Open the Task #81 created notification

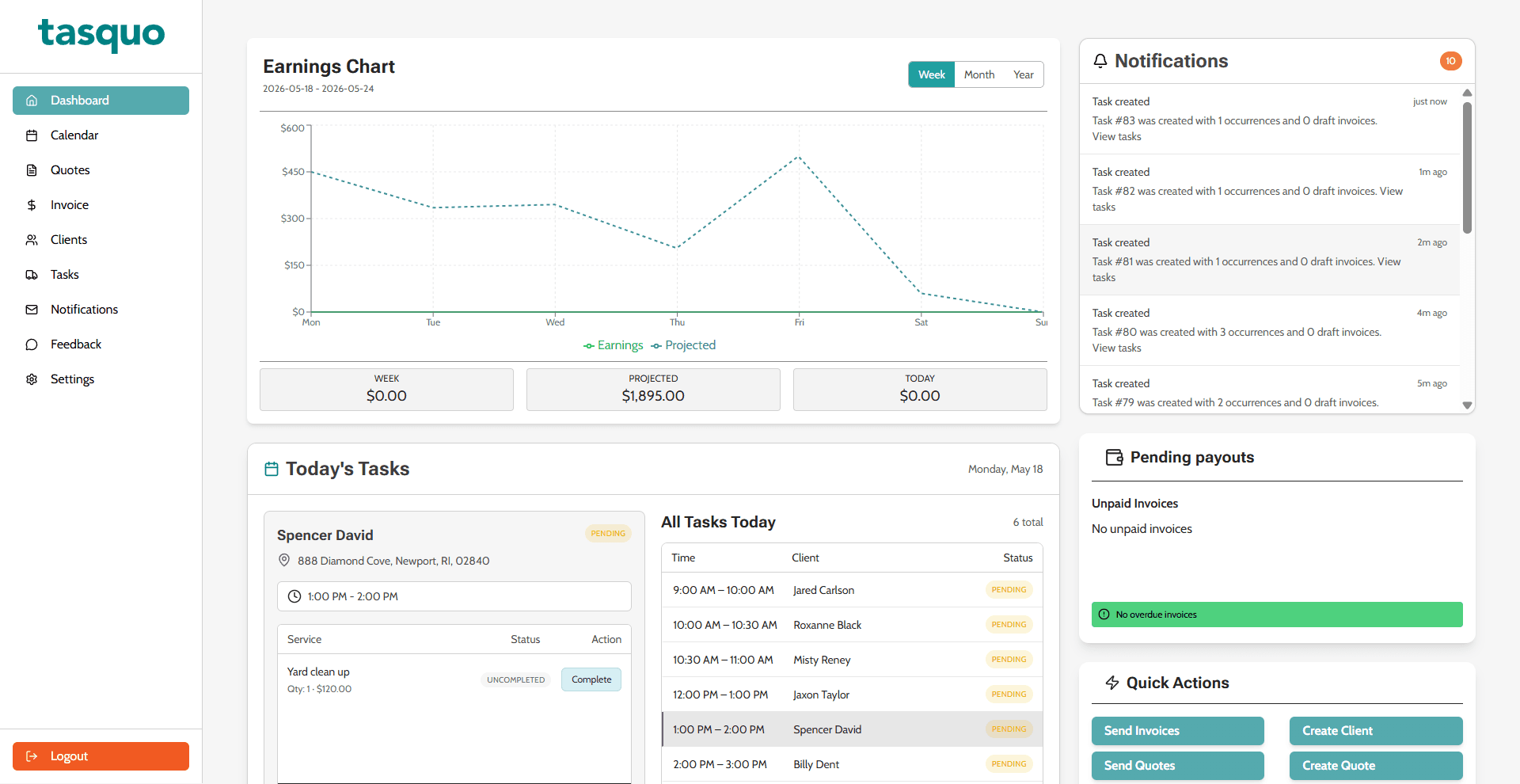click(x=1270, y=260)
